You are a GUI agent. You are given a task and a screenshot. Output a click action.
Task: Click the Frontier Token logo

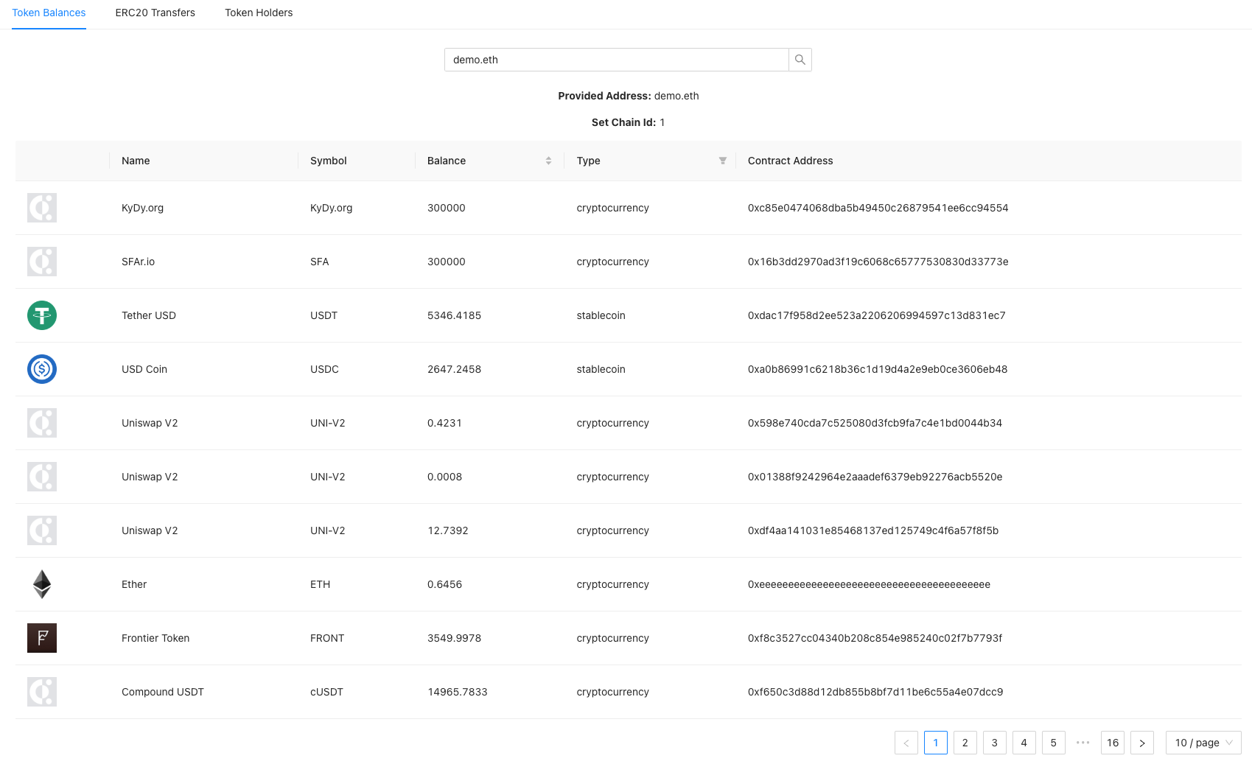[x=42, y=638]
